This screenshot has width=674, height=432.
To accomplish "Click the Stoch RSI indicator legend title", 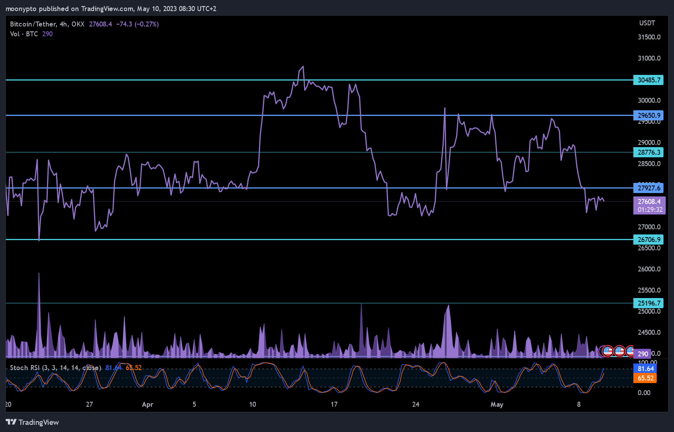I will pyautogui.click(x=55, y=368).
